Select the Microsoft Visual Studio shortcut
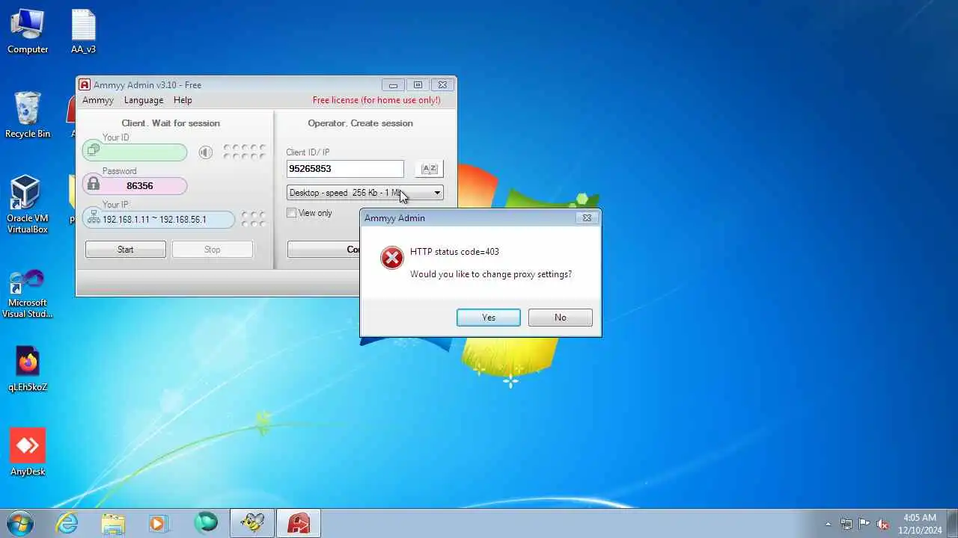This screenshot has width=958, height=538. pos(28,294)
